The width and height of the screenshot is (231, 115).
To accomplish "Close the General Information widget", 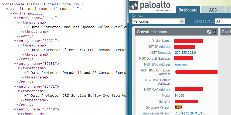I will point(214,32).
